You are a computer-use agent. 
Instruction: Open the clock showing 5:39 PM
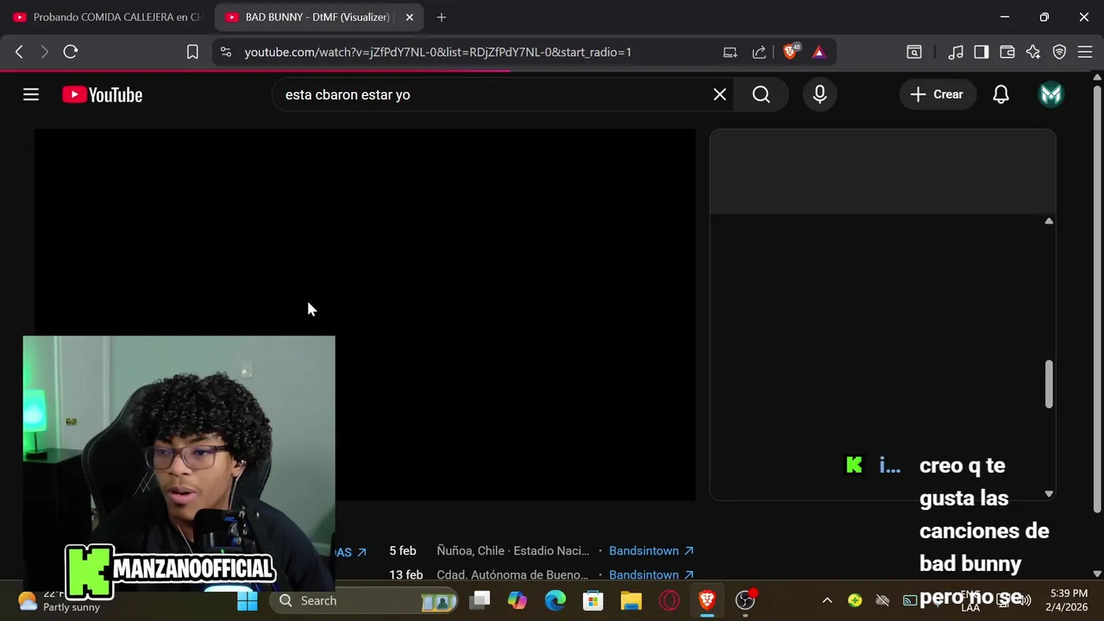tap(1069, 600)
